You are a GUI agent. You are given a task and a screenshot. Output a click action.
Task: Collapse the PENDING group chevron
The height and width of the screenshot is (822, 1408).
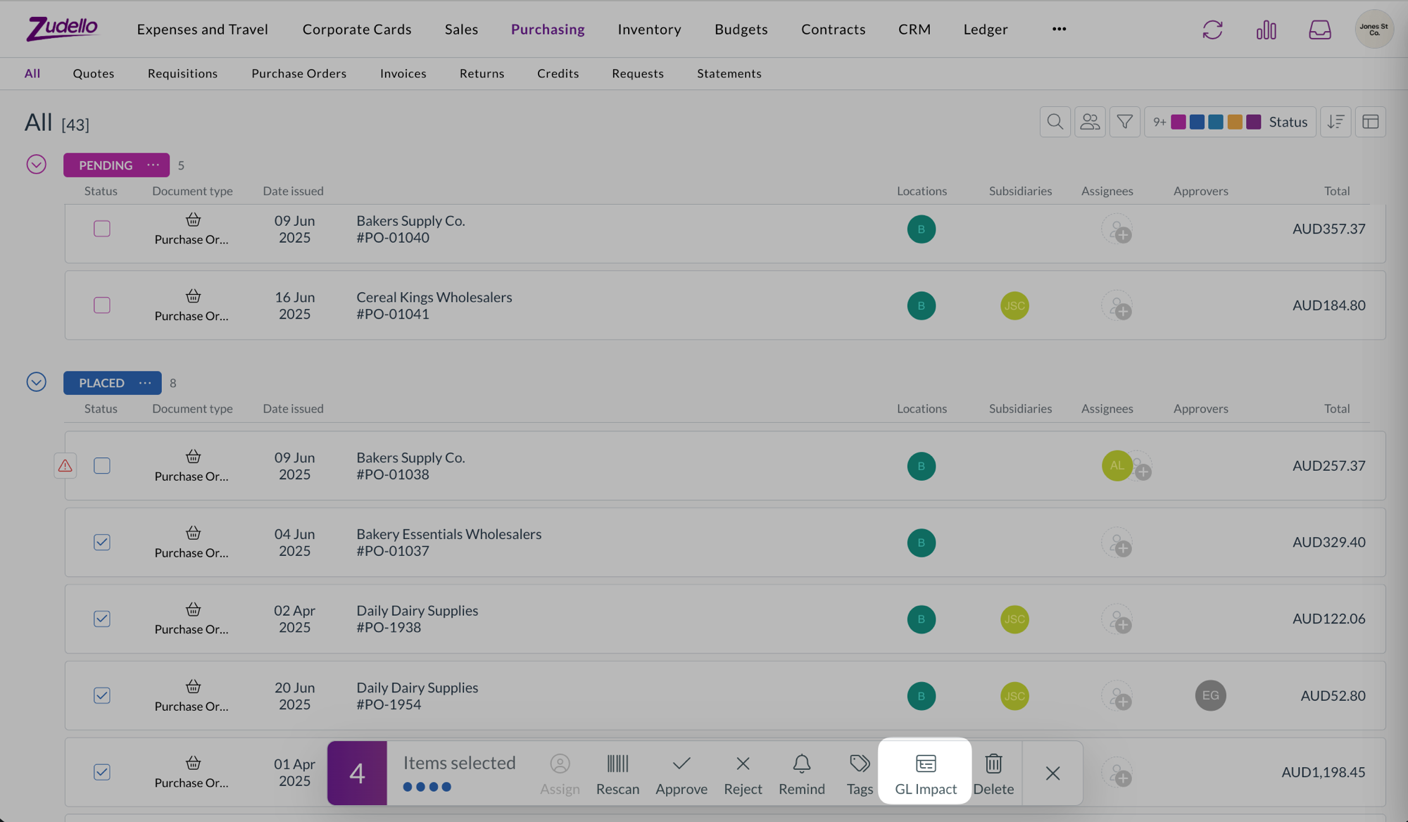(37, 164)
